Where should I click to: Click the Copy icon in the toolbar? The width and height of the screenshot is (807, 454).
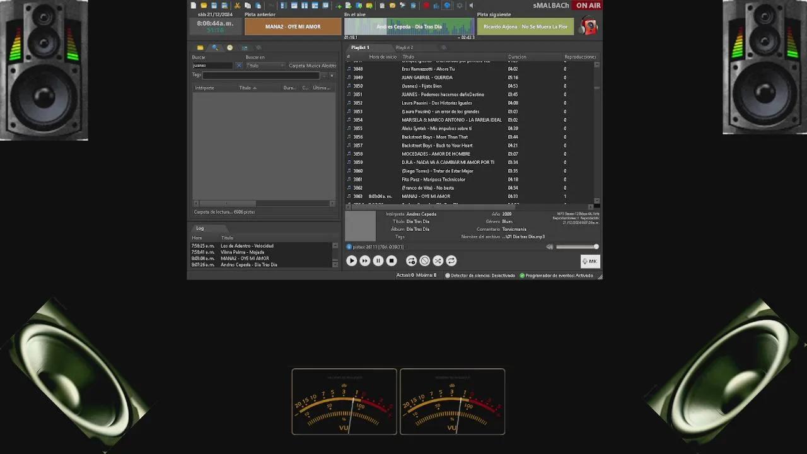(248, 5)
